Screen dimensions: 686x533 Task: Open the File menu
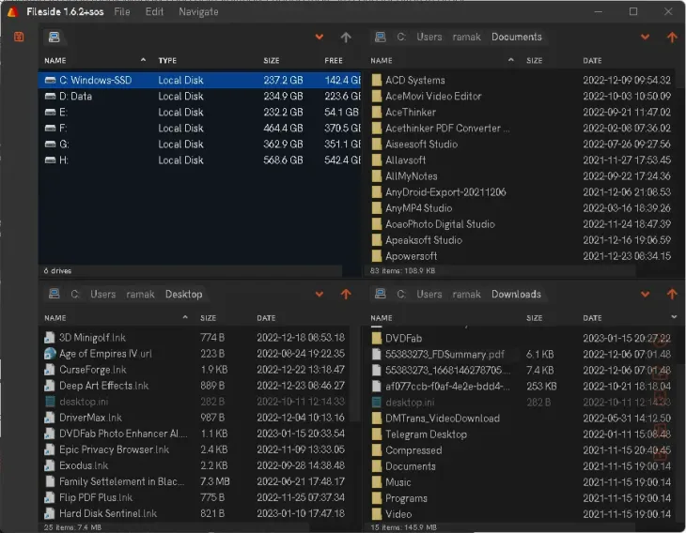122,12
